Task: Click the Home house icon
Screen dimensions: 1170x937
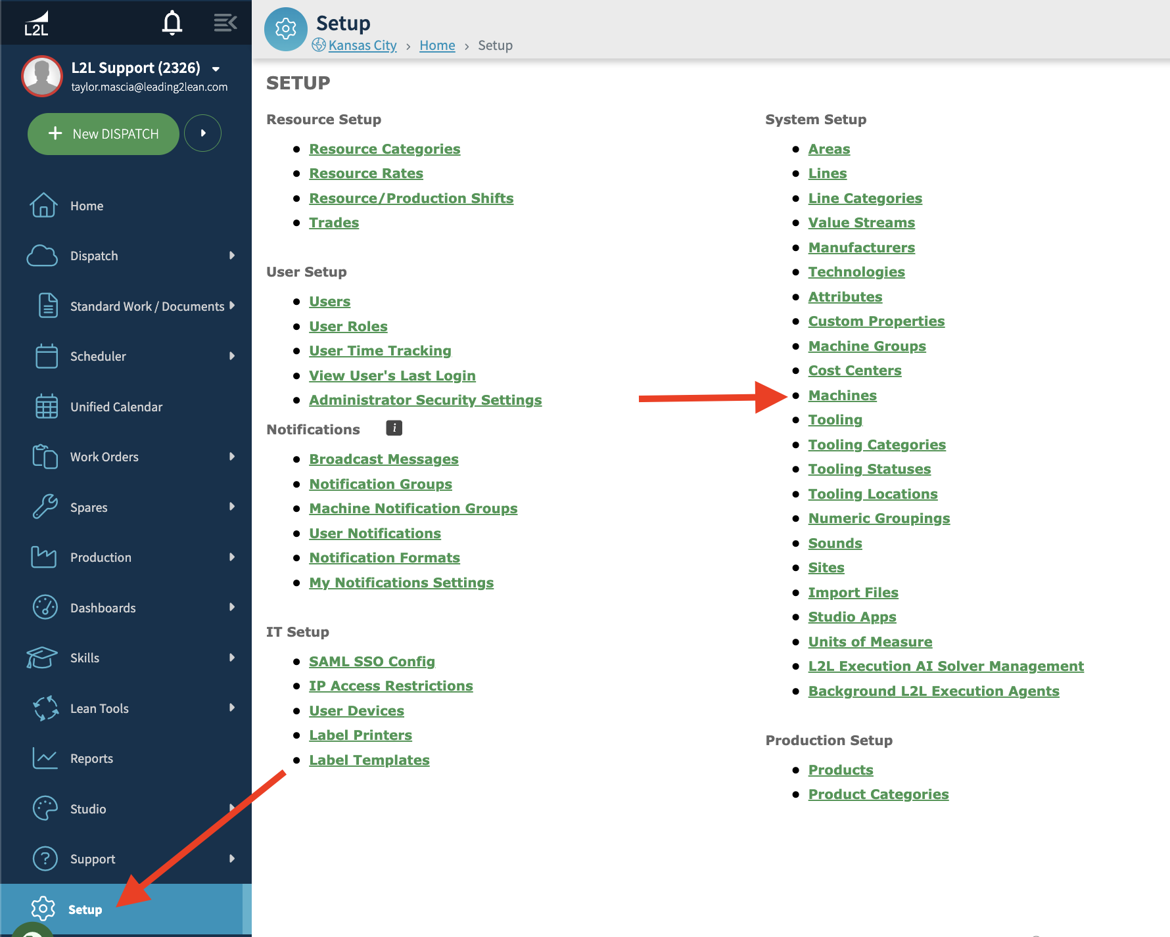Action: [x=43, y=205]
